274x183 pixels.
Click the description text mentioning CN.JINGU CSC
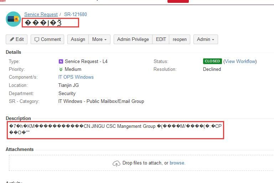115,129
